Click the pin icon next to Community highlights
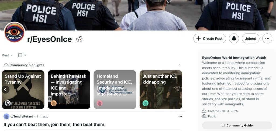 click(6, 65)
